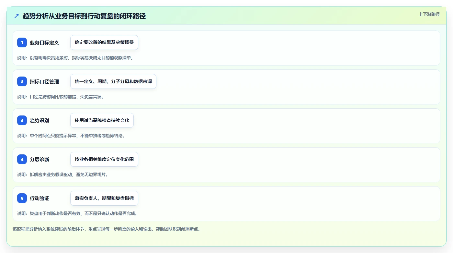This screenshot has height=253, width=453.
Task: Click the 指标口径管理 step title
Action: click(x=44, y=81)
